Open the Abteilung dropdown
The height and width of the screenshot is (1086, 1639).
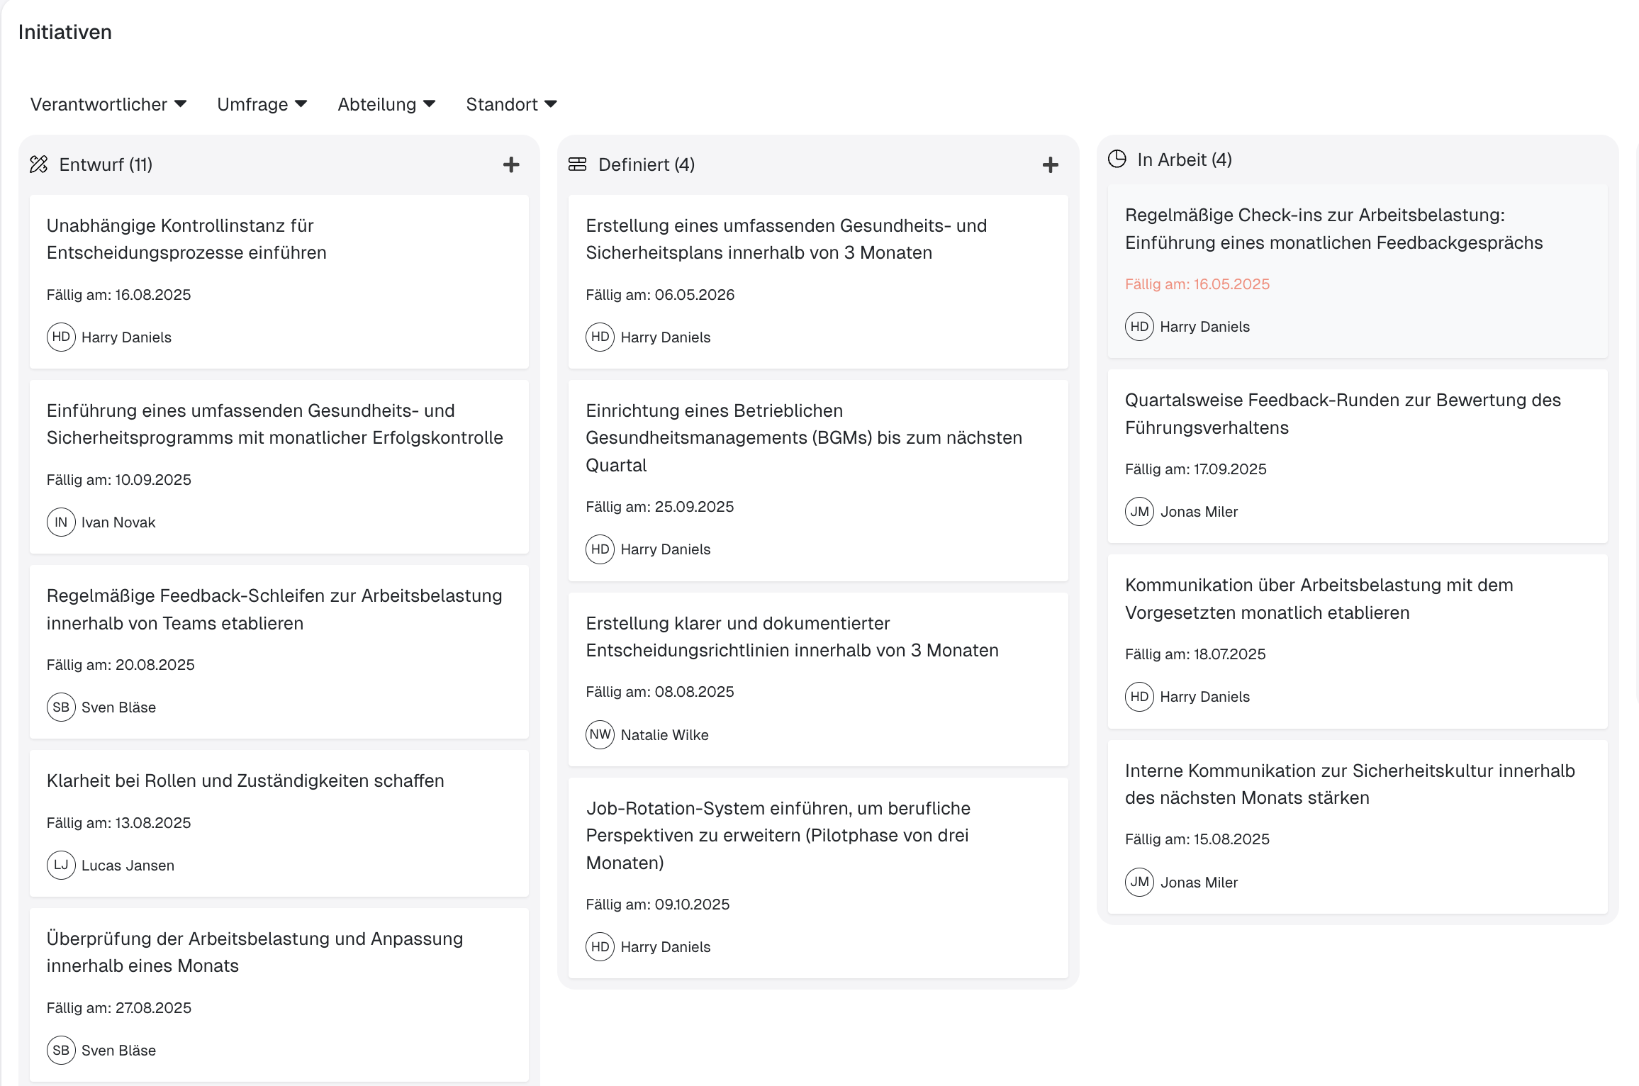coord(386,103)
